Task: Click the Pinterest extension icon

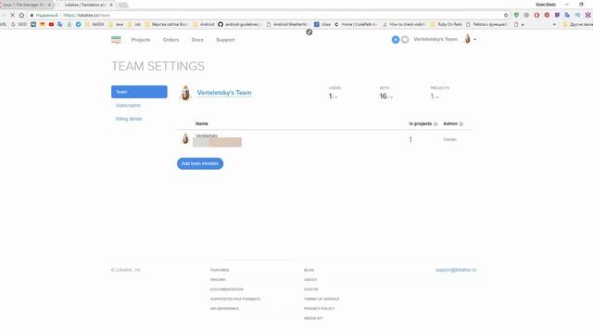Action: (x=547, y=15)
